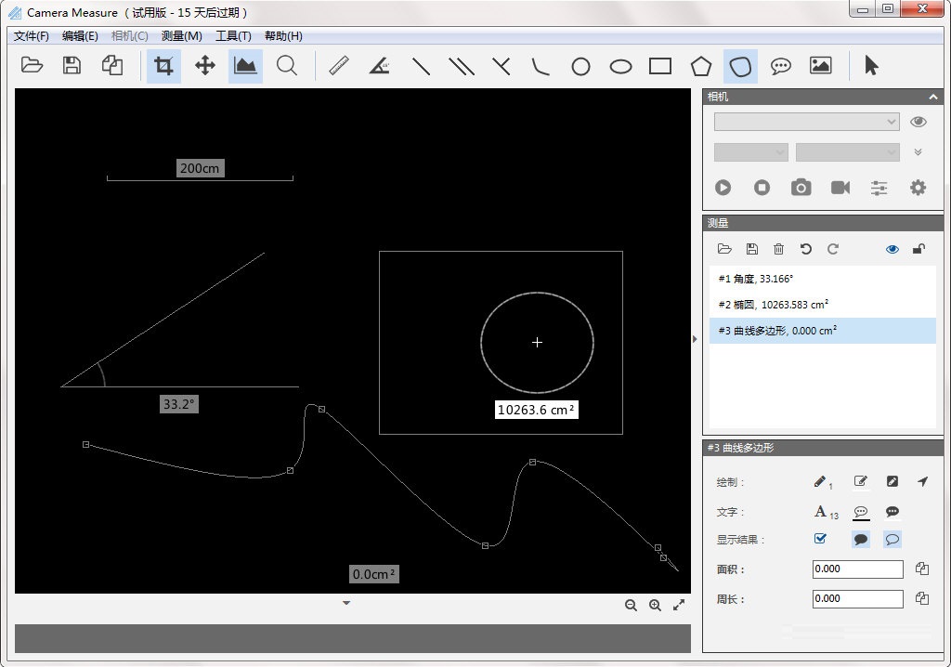Expand the canvas bottom drawer arrow
This screenshot has height=667, width=951.
click(x=346, y=603)
